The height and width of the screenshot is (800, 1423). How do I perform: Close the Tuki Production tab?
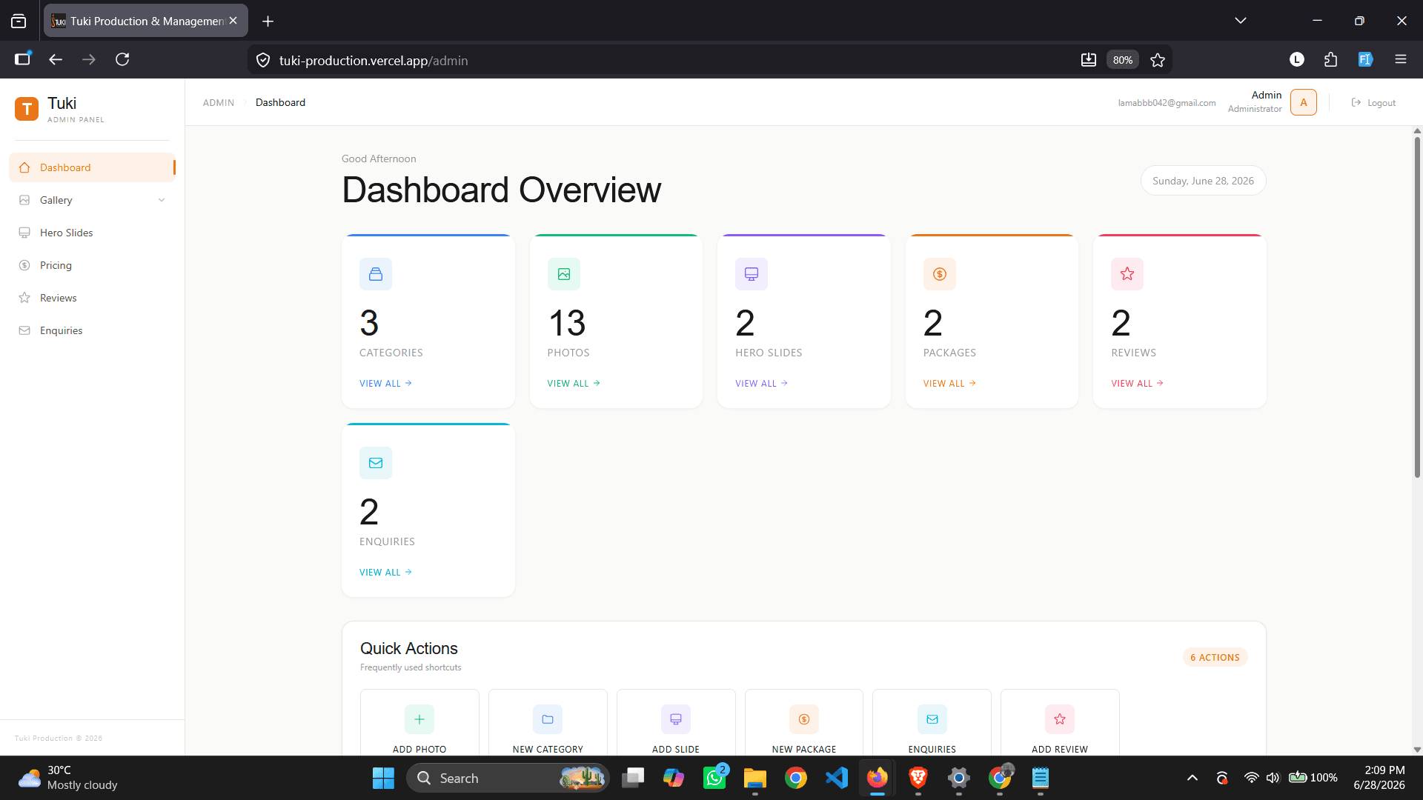[233, 21]
